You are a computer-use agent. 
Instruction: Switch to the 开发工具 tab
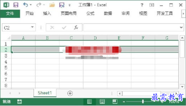pos(165,14)
